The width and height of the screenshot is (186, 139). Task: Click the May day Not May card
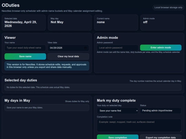tap(70, 22)
